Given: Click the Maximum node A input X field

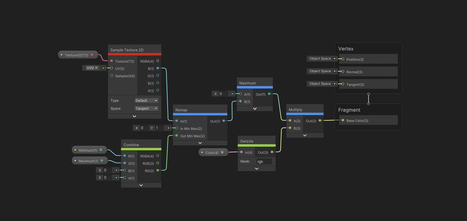Looking at the screenshot, I should (223, 94).
